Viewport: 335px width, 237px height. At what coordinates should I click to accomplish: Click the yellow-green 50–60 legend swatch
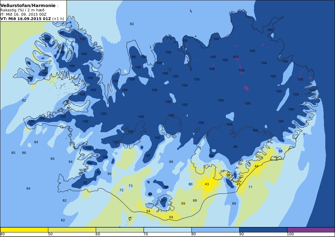click(72, 230)
